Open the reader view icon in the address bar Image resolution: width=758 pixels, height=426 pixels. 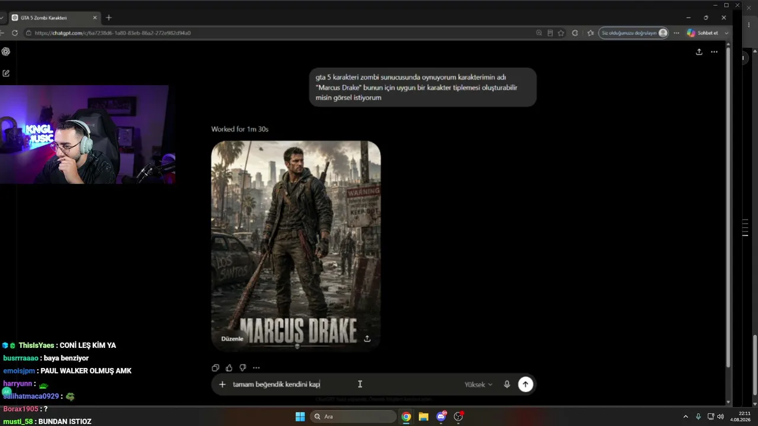550,33
